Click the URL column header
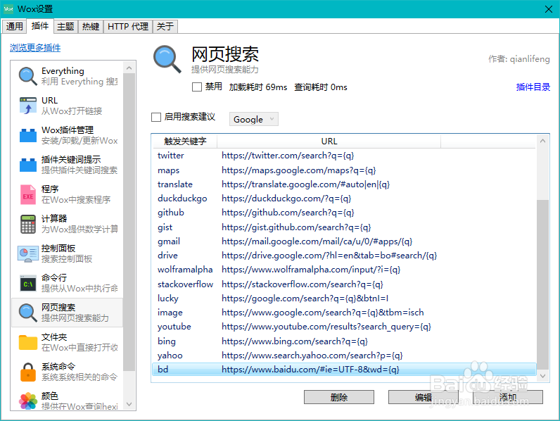 click(329, 142)
